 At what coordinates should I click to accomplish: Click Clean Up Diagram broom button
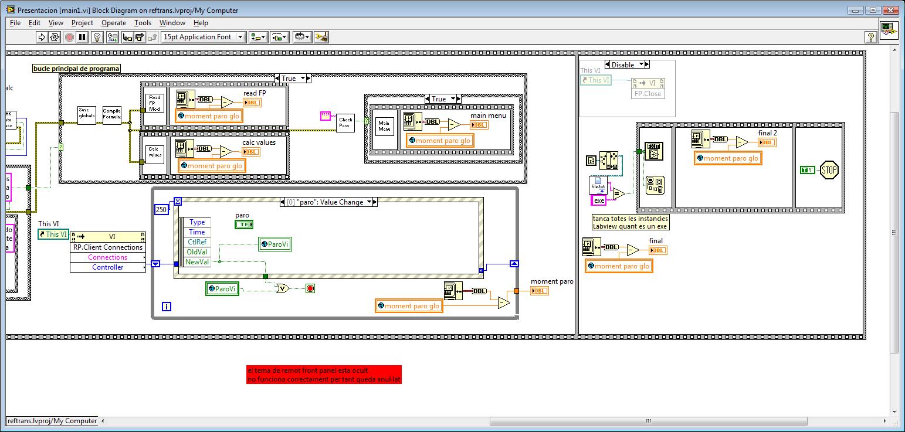321,37
